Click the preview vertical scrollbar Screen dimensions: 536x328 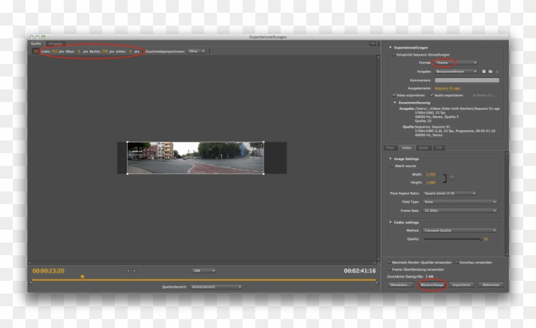(378, 158)
